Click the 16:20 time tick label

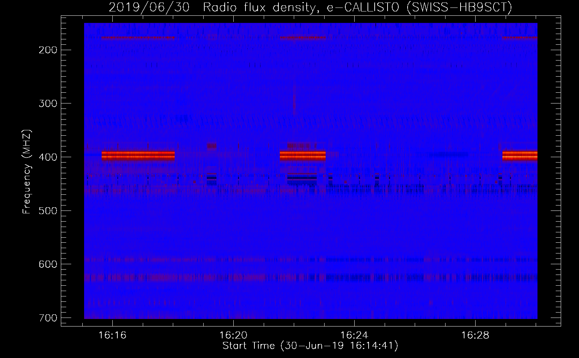coord(233,335)
